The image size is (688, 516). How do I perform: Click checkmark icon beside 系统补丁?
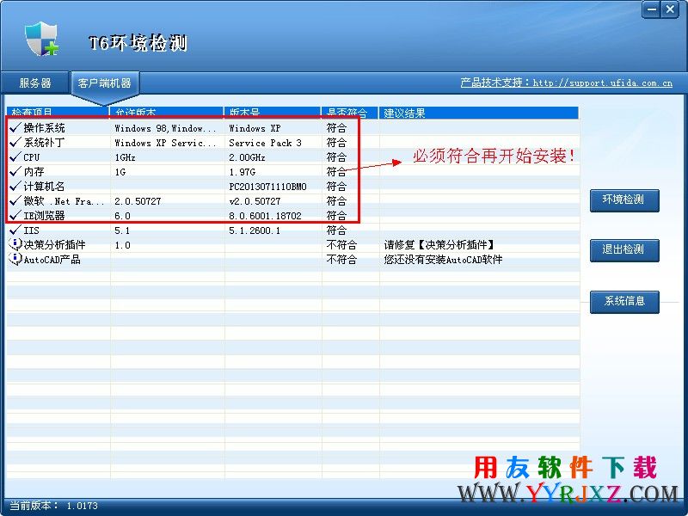pos(15,142)
